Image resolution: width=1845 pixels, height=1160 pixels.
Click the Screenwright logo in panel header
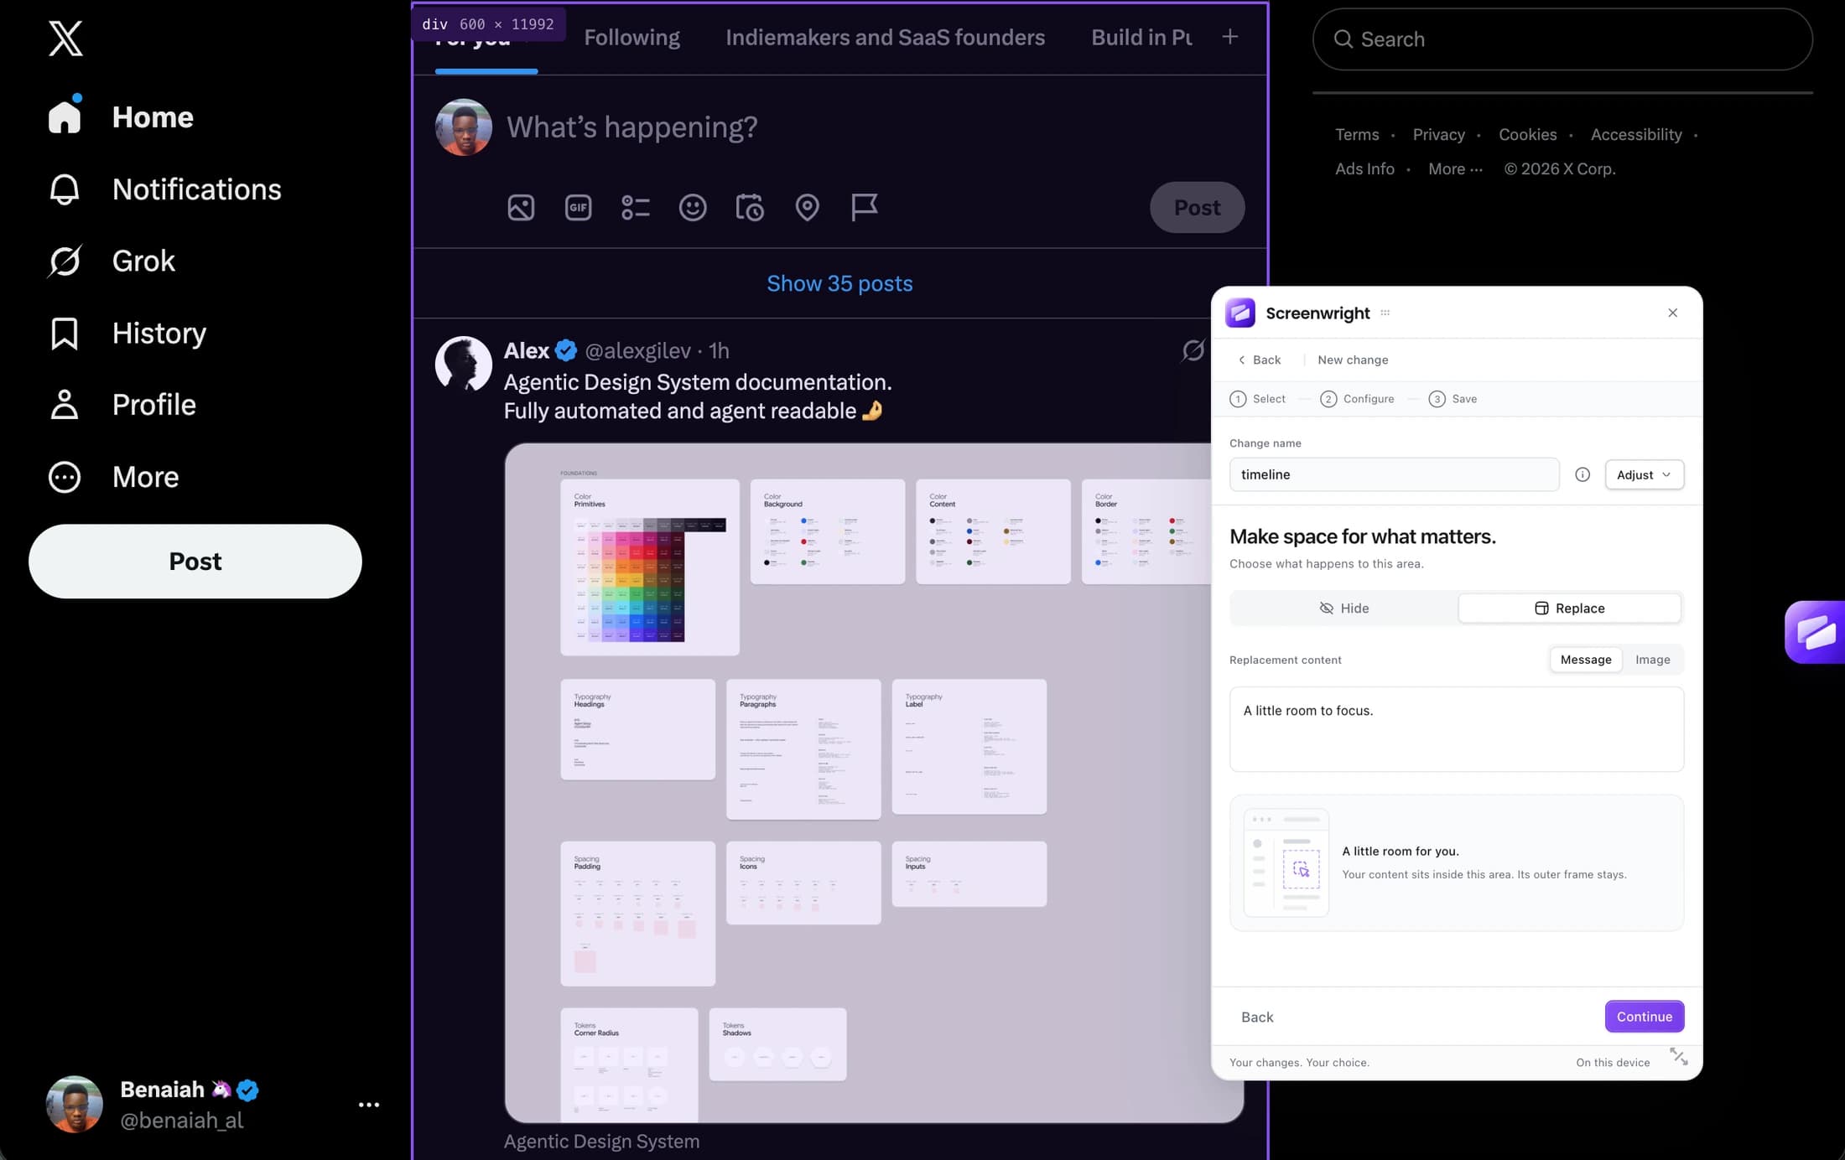click(1240, 313)
